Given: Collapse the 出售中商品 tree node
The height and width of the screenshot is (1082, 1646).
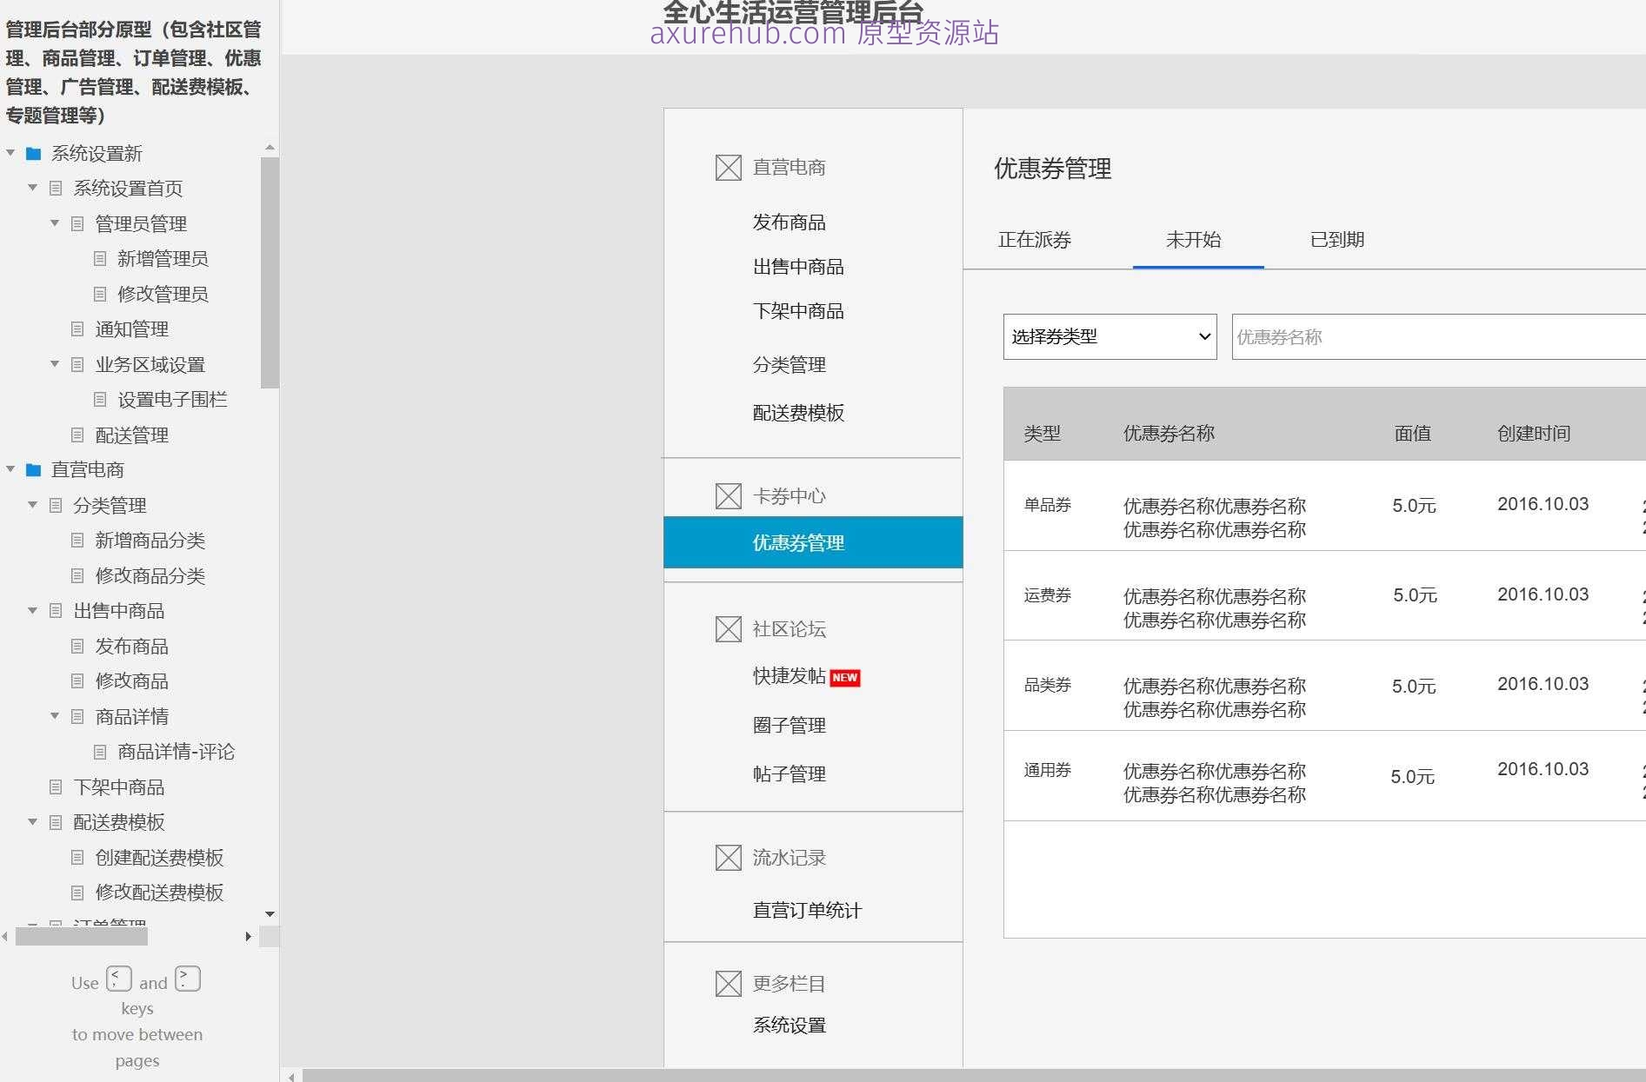Looking at the screenshot, I should [32, 610].
